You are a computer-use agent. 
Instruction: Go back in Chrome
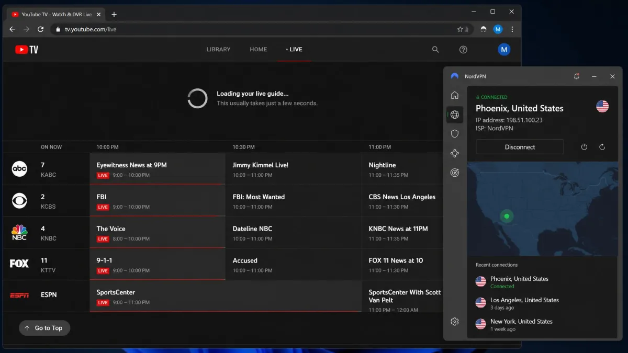click(x=13, y=29)
